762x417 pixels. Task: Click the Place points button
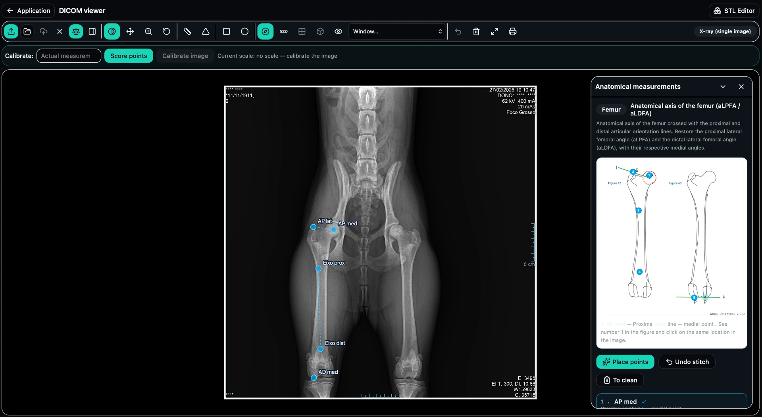(625, 362)
